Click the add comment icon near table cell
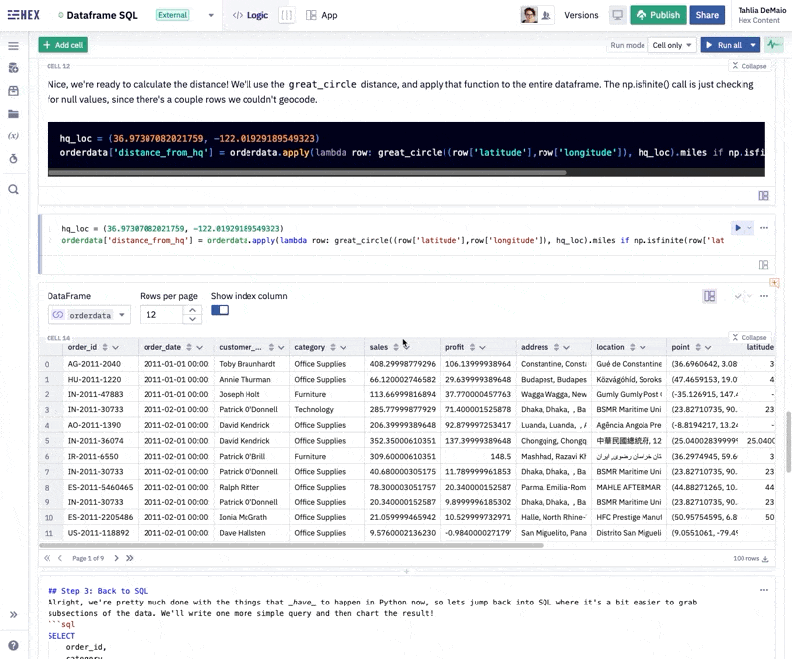This screenshot has width=792, height=659. click(774, 283)
